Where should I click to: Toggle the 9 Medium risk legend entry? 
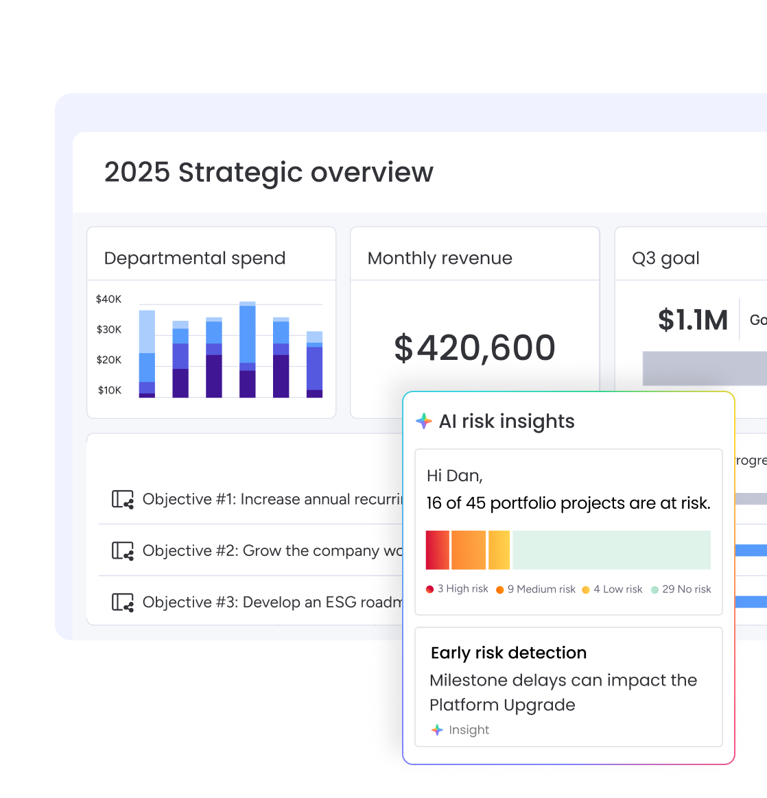(x=535, y=588)
